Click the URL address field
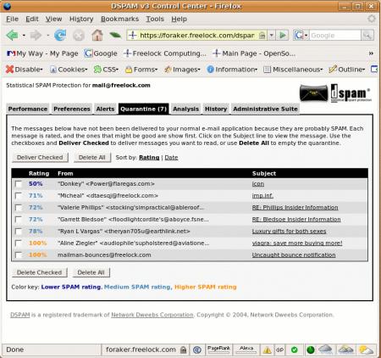This screenshot has width=381, height=358. coord(197,36)
